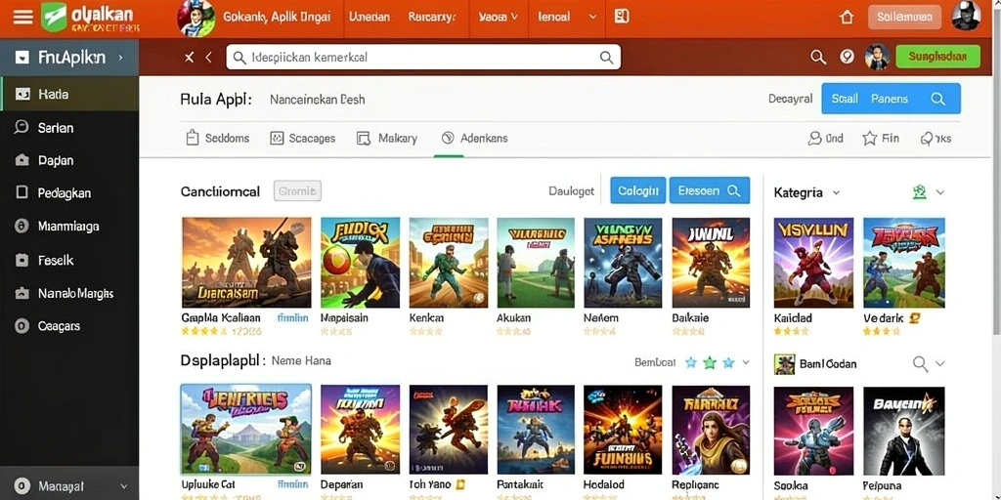Switch to the Scacages tab
The image size is (1001, 500).
point(303,139)
